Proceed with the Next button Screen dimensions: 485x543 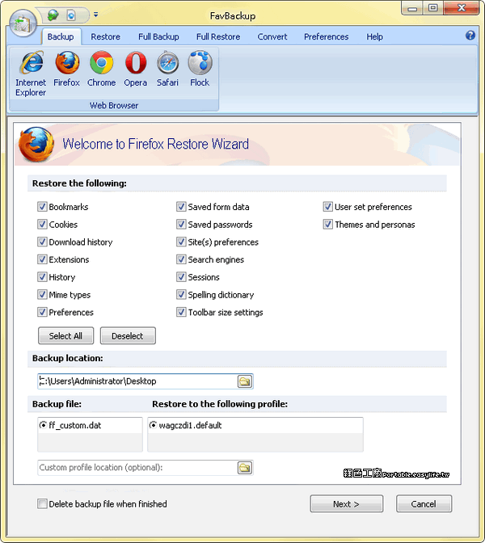coord(347,504)
